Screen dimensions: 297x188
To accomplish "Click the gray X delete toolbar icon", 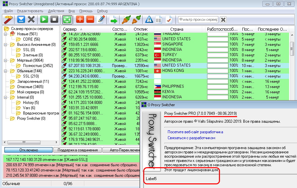I will 31,19.
